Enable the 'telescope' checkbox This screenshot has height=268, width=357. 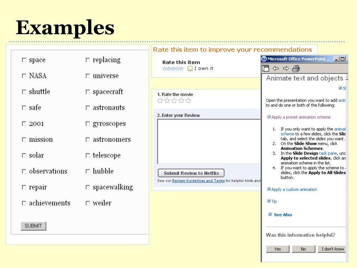point(88,155)
